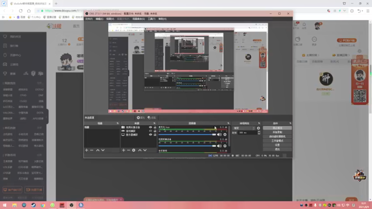Open the View menu in OBS
The width and height of the screenshot is (372, 209).
(110, 19)
